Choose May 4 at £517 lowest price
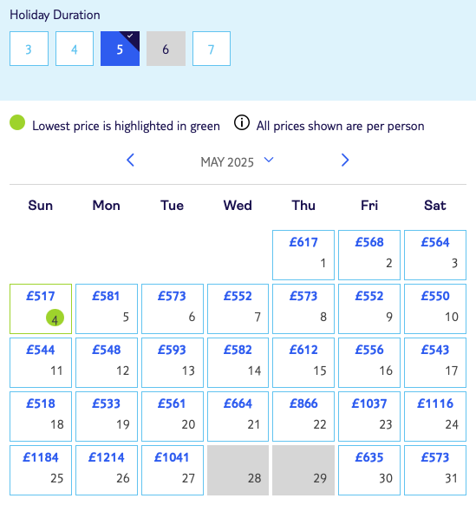This screenshot has height=505, width=476. [x=41, y=309]
